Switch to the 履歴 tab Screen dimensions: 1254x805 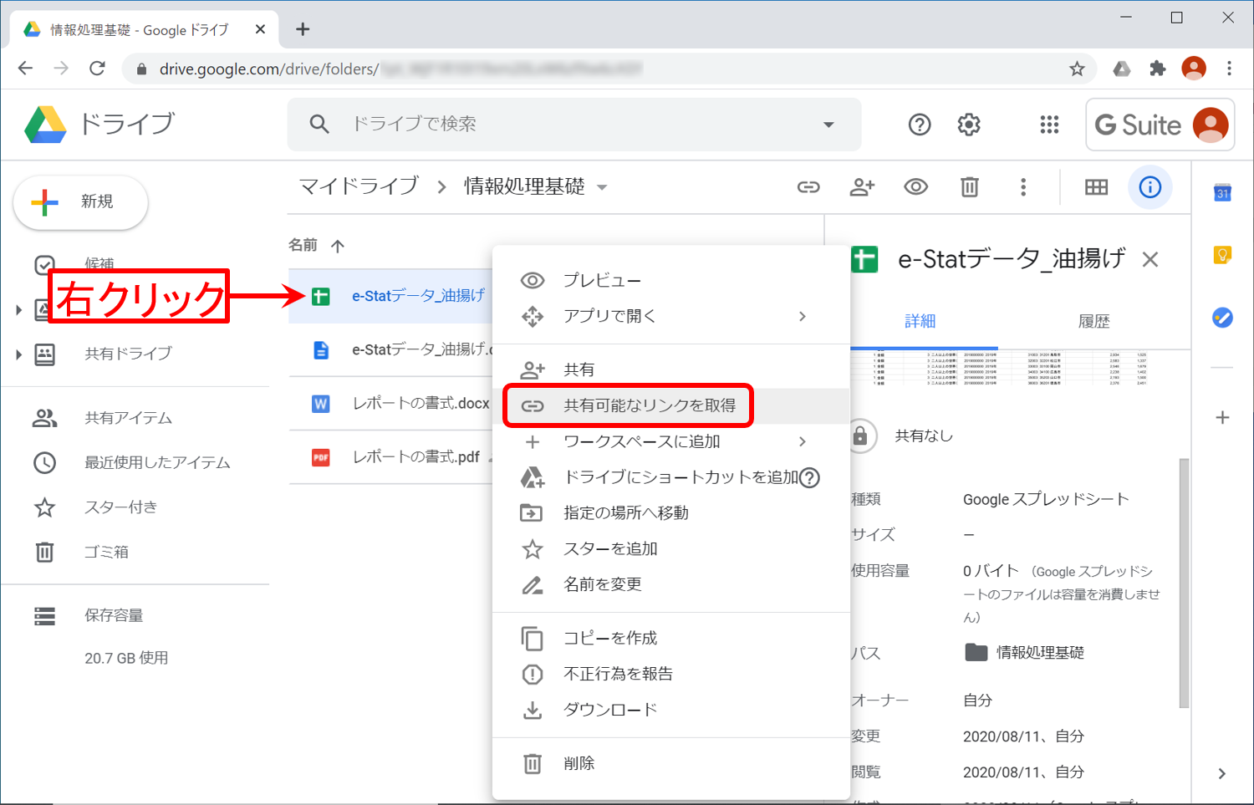click(x=1093, y=322)
